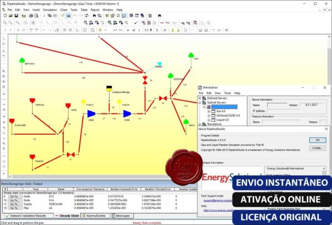Switch to the Messages tab

122,216
